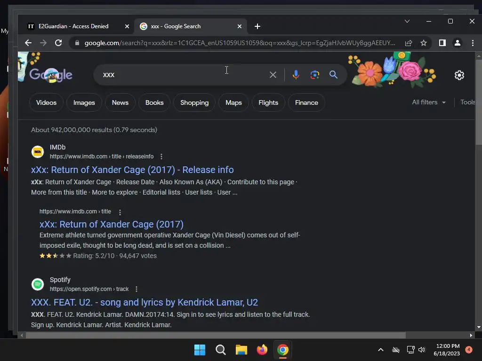View site information via padlock icon
The height and width of the screenshot is (361, 482).
[77, 43]
